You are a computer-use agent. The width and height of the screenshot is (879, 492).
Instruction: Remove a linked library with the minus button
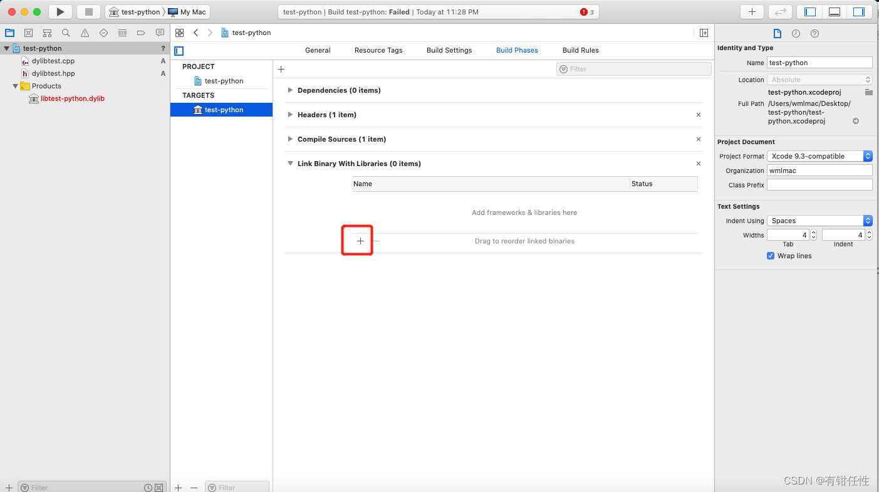376,241
